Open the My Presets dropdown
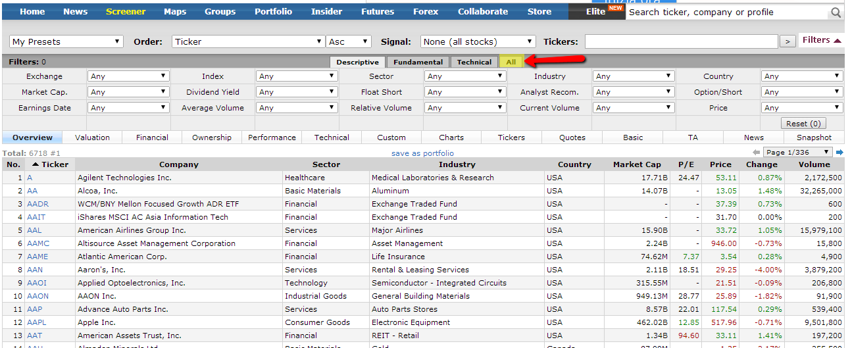 [66, 41]
